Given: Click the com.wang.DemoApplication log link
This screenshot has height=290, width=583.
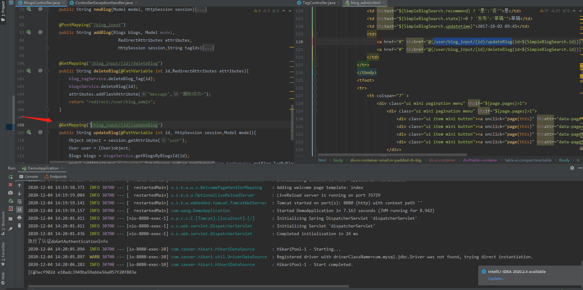Looking at the screenshot, I should coord(200,210).
